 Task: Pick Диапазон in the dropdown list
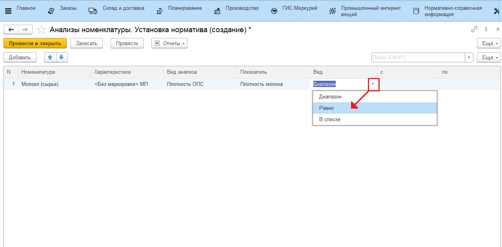330,96
